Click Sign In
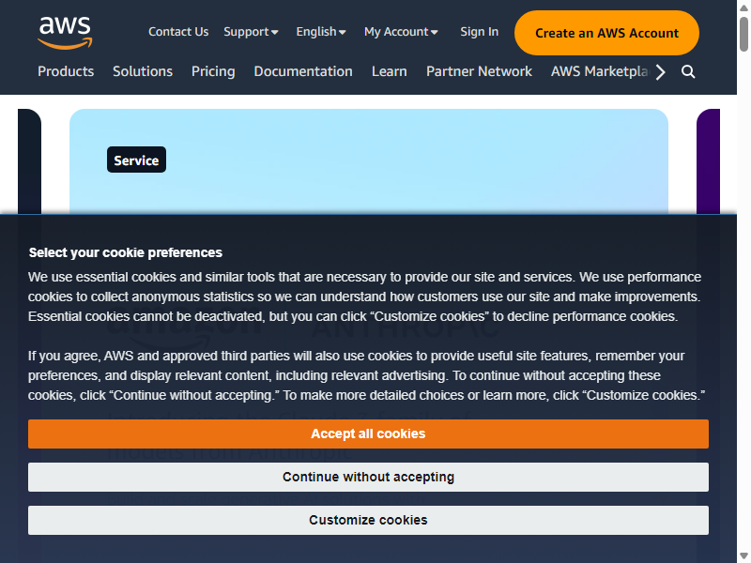Image resolution: width=751 pixels, height=563 pixels. point(479,32)
